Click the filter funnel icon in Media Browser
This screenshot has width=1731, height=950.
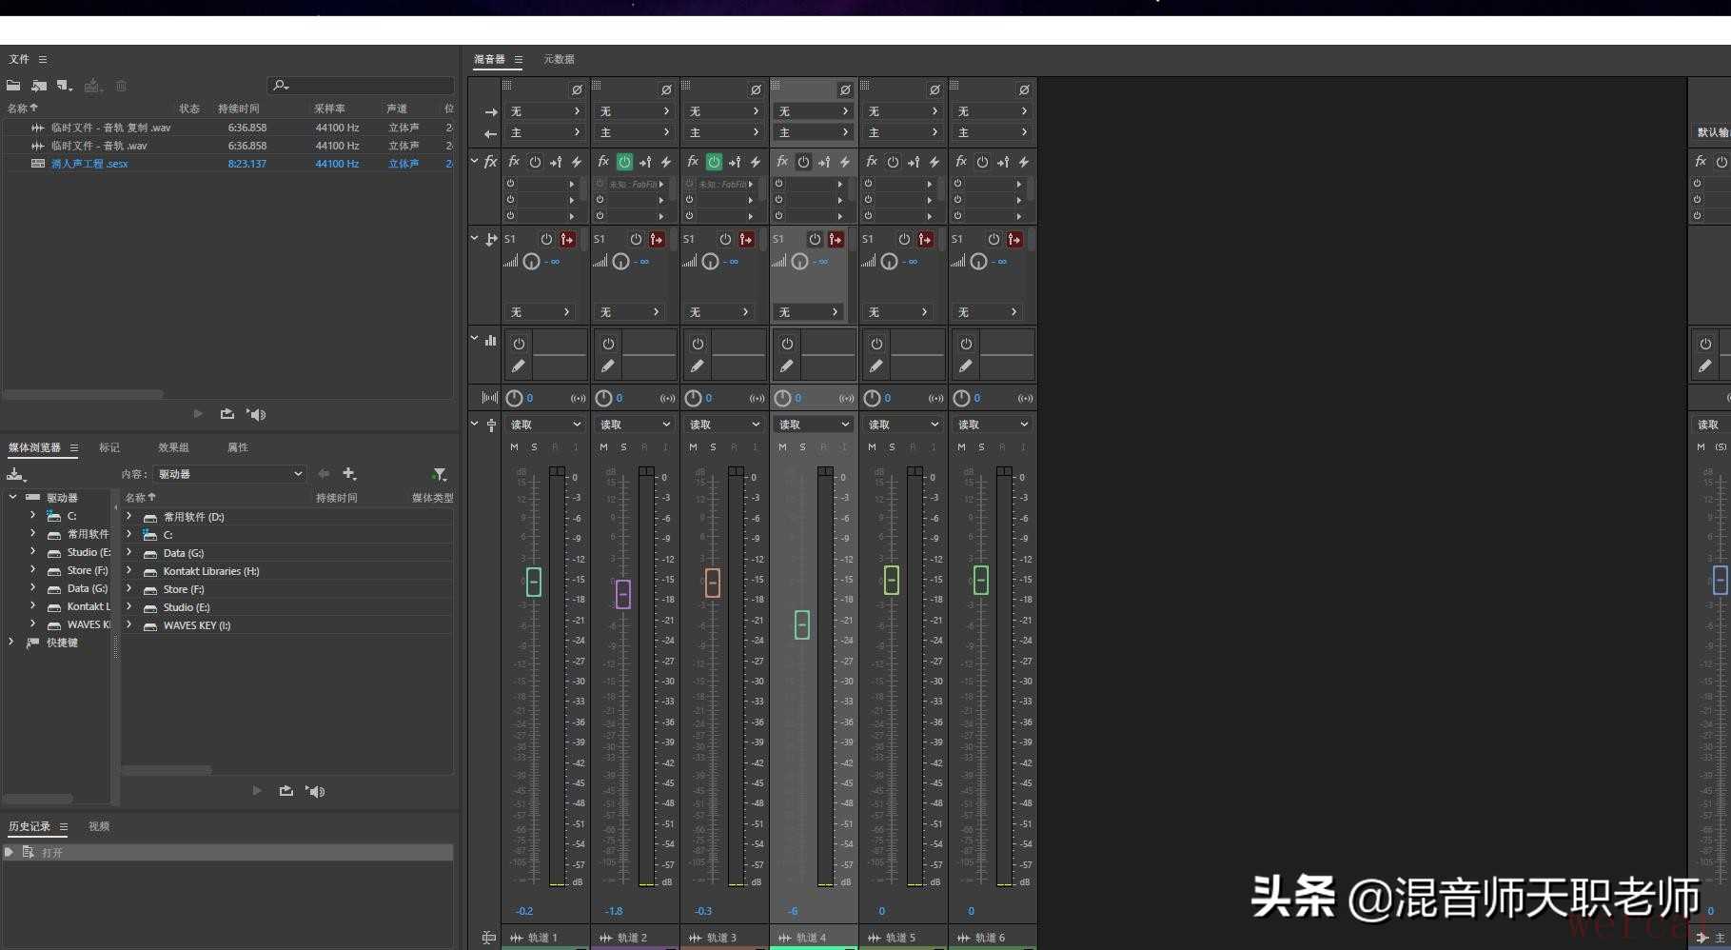tap(439, 474)
